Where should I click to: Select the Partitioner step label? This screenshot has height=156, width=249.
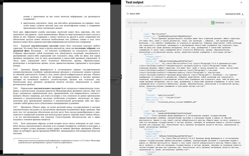(220, 23)
